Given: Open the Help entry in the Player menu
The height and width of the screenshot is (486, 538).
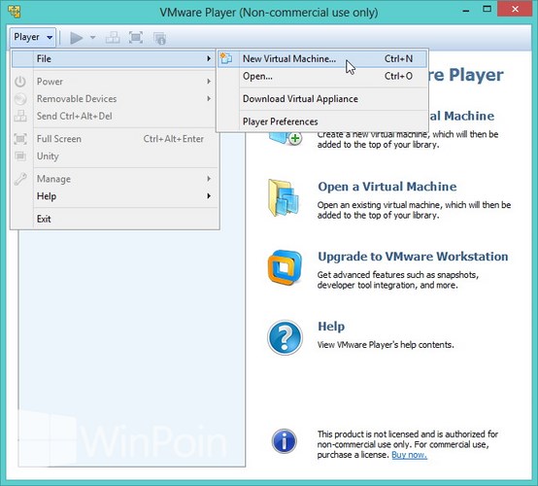Looking at the screenshot, I should coord(114,196).
